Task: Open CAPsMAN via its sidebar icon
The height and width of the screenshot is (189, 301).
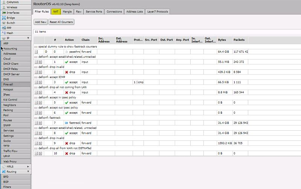Action: click(x=4, y=2)
